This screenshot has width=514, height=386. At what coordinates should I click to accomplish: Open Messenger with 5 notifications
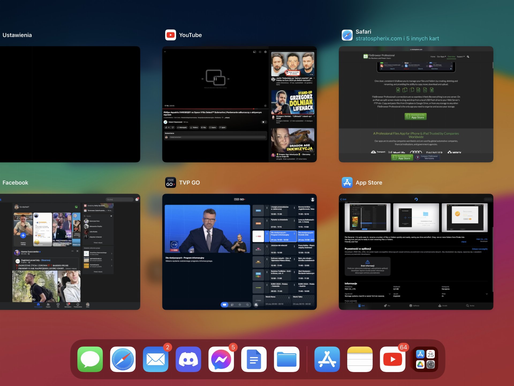[221, 359]
